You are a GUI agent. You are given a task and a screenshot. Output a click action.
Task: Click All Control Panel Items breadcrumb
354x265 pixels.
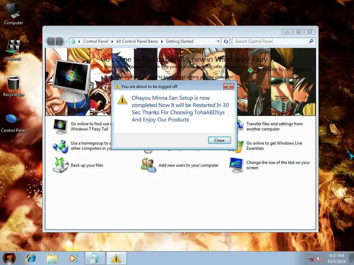[x=137, y=41]
